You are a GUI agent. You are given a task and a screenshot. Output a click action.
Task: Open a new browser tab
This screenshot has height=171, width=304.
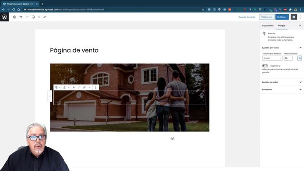click(43, 4)
